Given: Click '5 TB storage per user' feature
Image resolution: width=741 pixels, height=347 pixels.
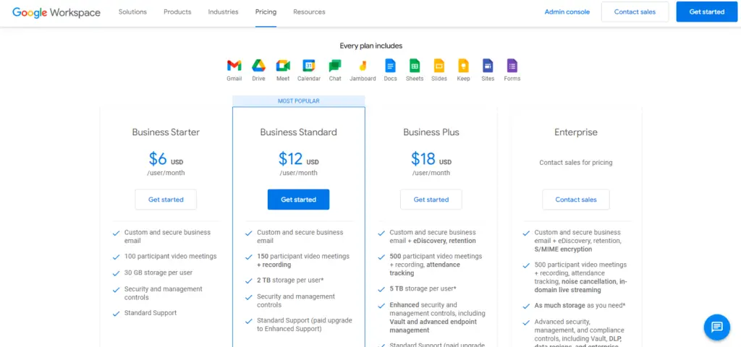Looking at the screenshot, I should point(423,288).
